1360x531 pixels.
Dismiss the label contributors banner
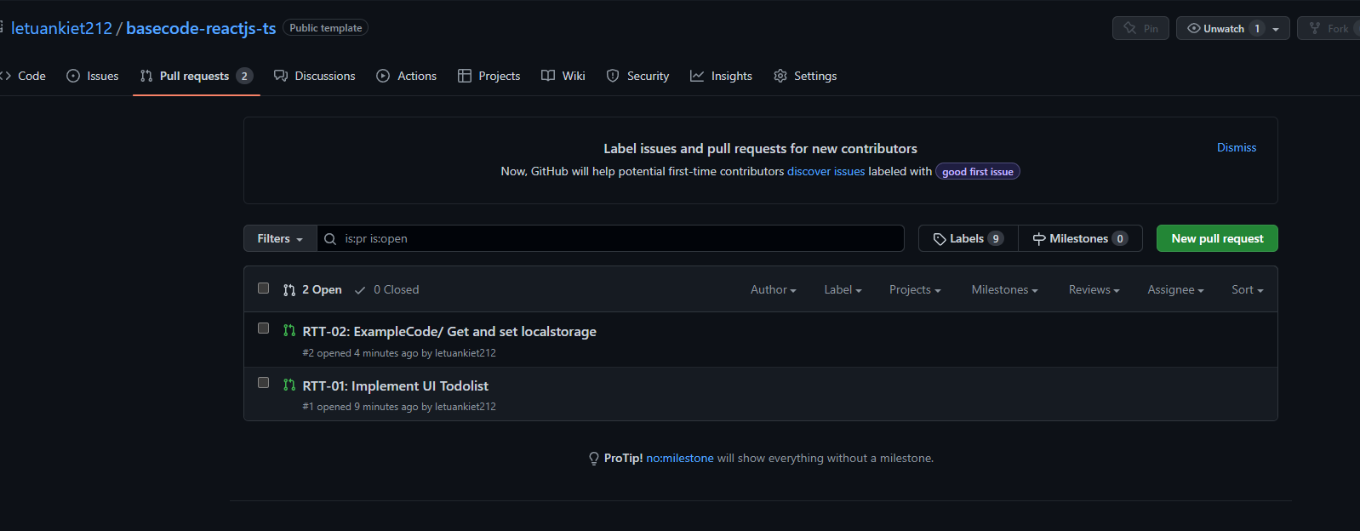click(1236, 148)
